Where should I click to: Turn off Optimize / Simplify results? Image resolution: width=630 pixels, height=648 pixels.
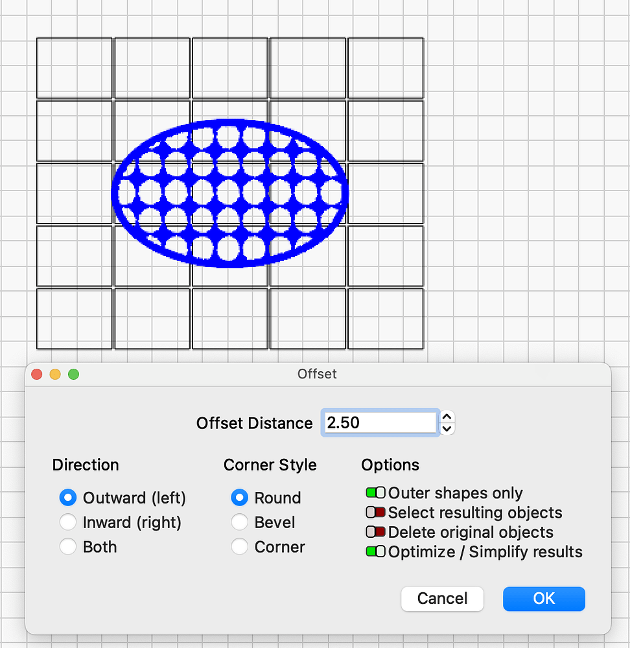point(375,551)
